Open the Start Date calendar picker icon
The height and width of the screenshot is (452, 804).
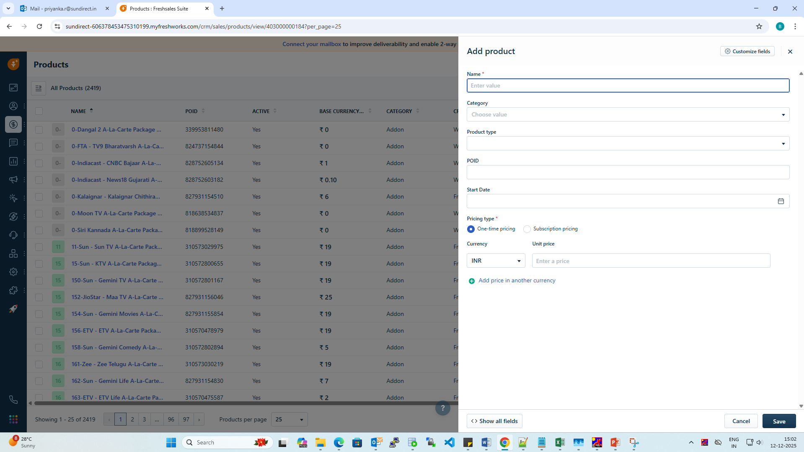[781, 201]
